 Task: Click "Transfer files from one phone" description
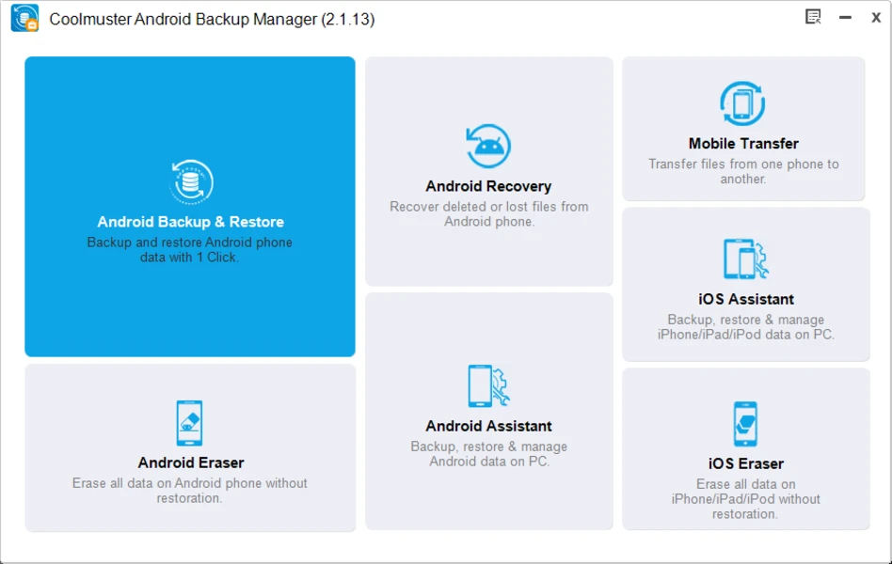[x=743, y=172]
